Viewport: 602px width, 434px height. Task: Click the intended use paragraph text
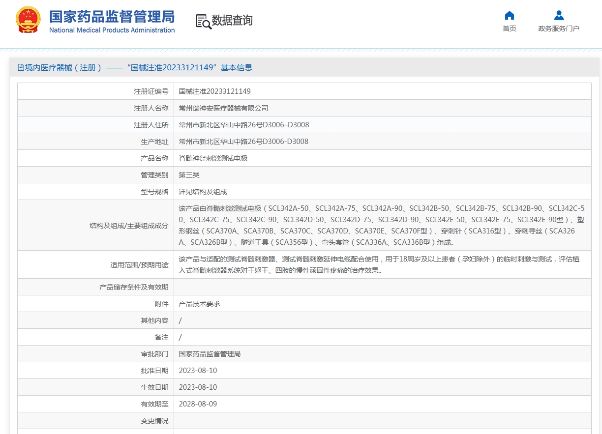pos(379,265)
